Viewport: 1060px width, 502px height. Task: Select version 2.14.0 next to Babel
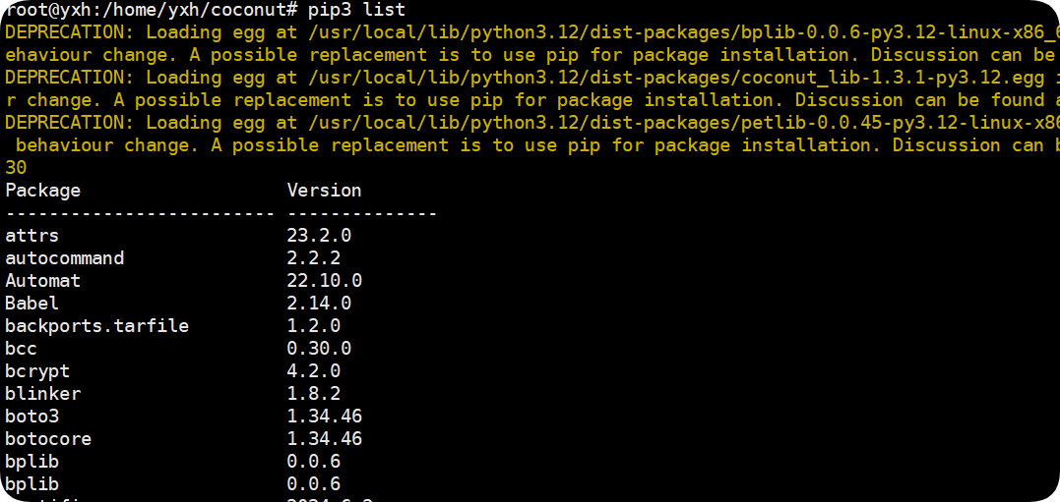319,304
